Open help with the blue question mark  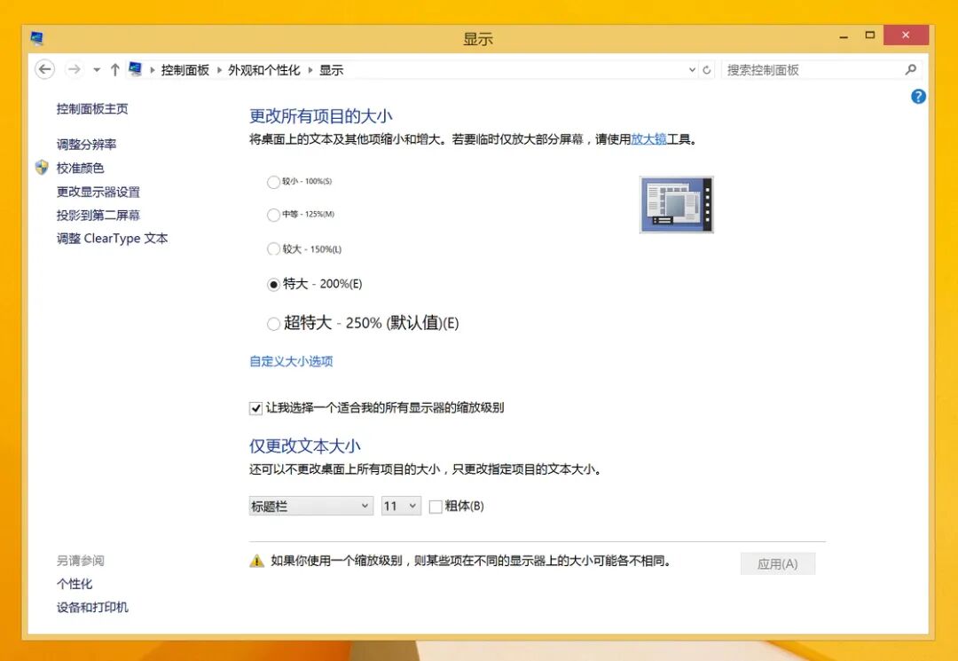[x=918, y=97]
